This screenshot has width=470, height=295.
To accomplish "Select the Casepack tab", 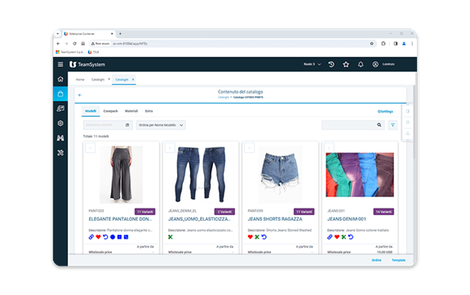I will [110, 111].
